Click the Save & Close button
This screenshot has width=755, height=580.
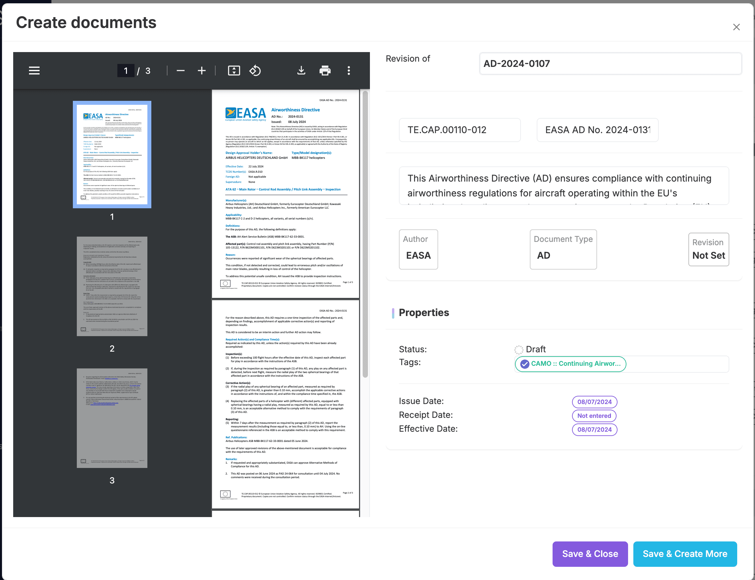coord(590,554)
